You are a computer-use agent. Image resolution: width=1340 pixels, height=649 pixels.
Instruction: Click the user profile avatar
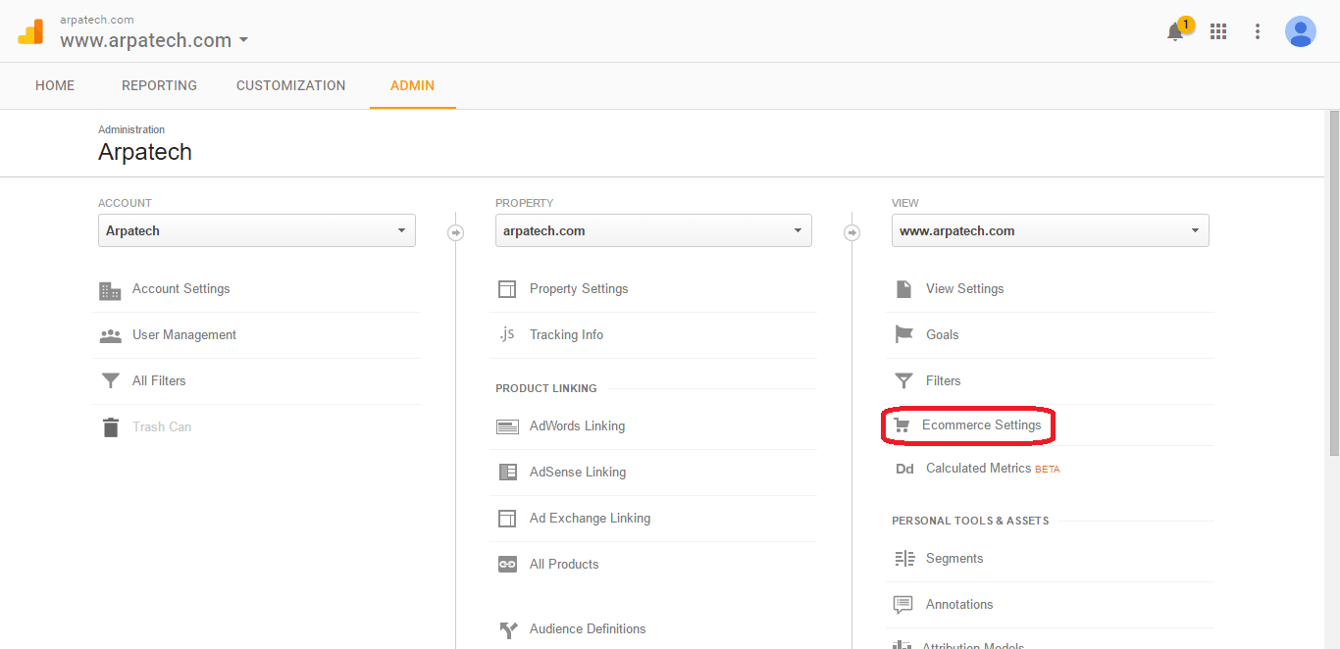pyautogui.click(x=1301, y=31)
